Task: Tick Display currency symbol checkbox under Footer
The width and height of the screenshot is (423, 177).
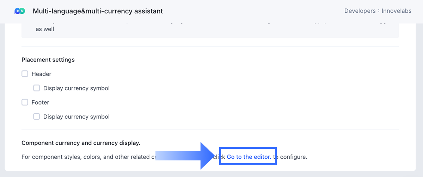Action: [37, 116]
